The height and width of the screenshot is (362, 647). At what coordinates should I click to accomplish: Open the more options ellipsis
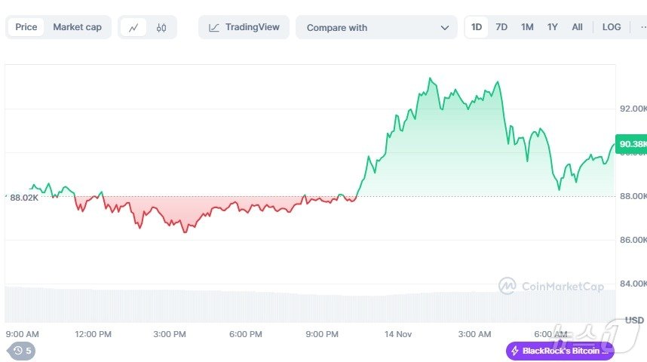pos(642,27)
